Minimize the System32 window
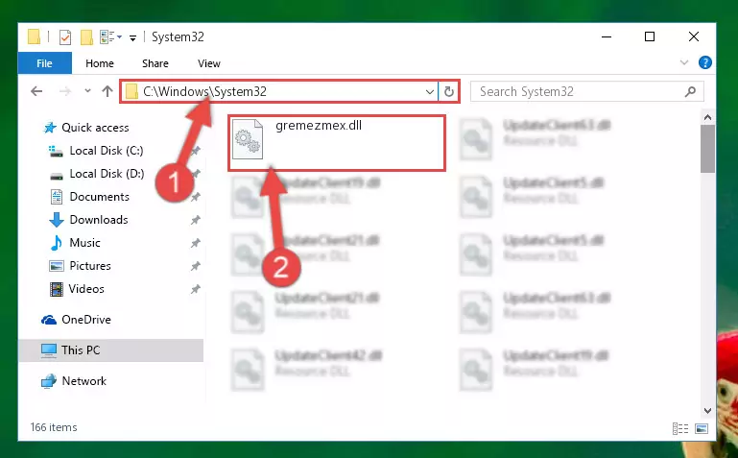Screen dimensions: 738x458 coord(607,36)
